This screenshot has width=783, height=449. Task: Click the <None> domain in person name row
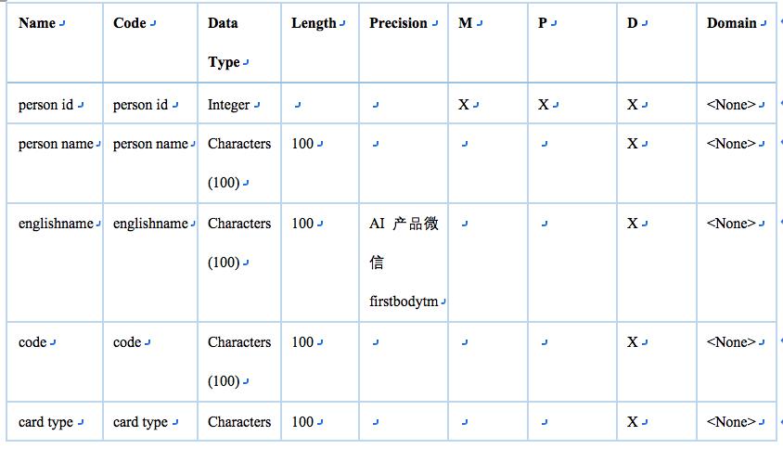point(731,144)
